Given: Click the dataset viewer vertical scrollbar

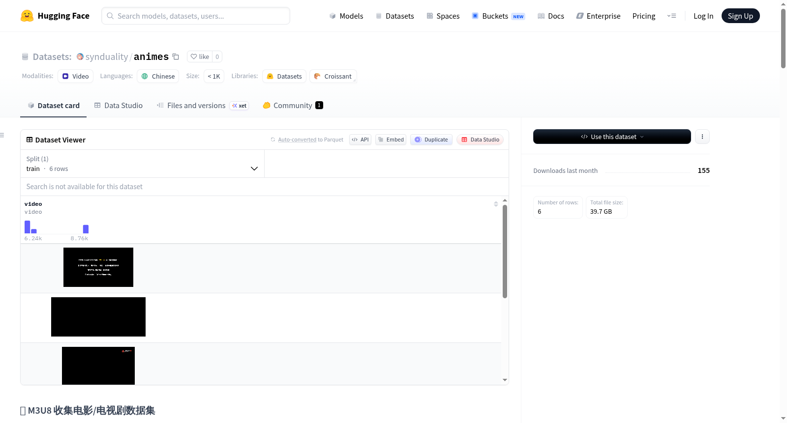Looking at the screenshot, I should [x=505, y=251].
